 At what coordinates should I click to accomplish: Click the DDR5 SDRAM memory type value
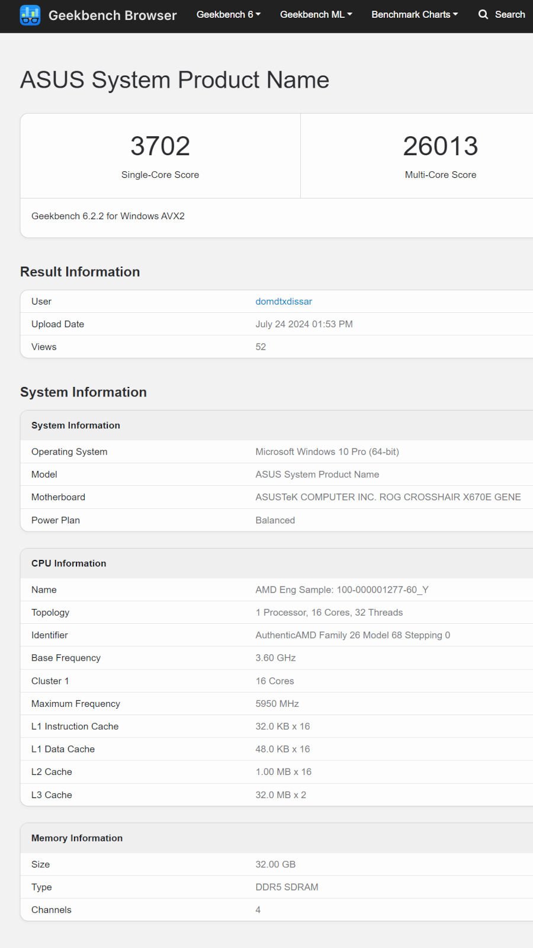[x=287, y=887]
